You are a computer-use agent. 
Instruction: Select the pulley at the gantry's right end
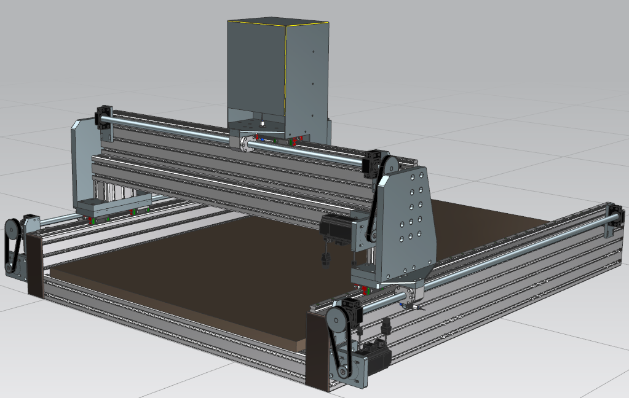pos(390,165)
